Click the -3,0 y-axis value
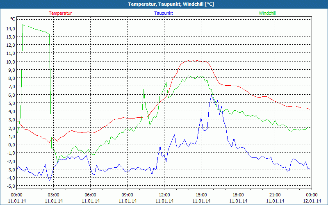This screenshot has height=205, width=328. click(x=11, y=169)
